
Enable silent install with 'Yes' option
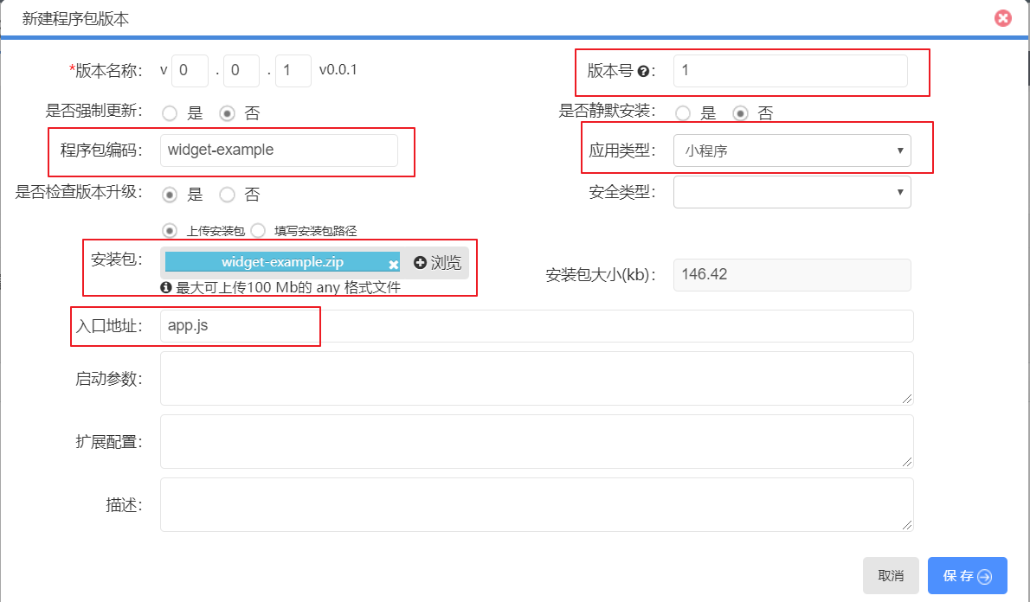(683, 113)
